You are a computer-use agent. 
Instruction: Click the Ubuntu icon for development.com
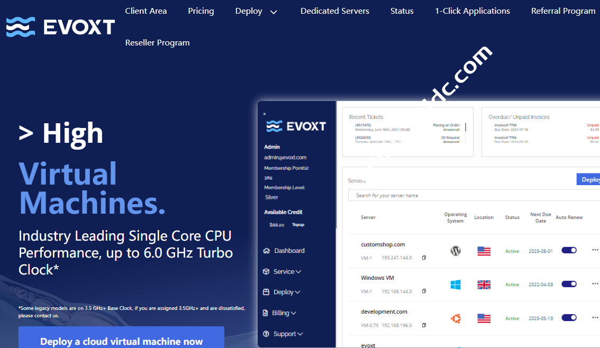tap(456, 318)
